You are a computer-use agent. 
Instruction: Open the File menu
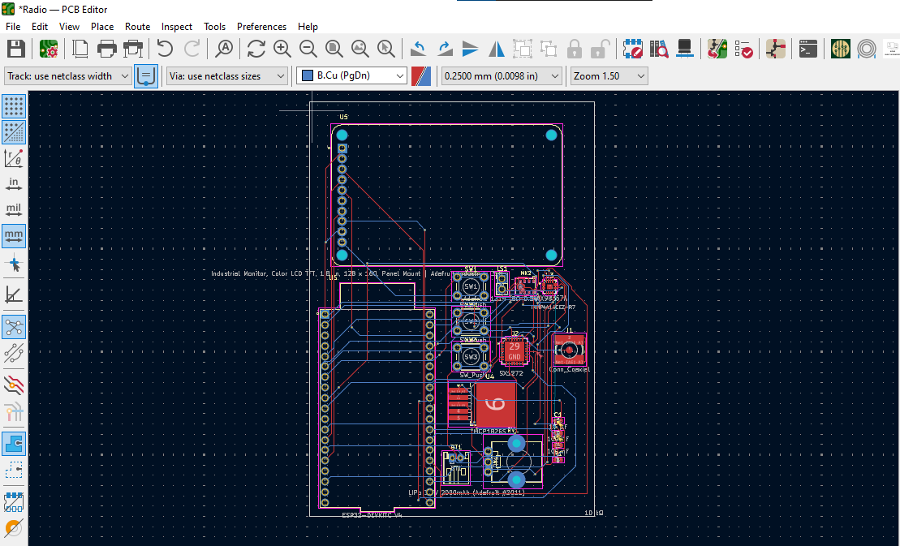[13, 27]
